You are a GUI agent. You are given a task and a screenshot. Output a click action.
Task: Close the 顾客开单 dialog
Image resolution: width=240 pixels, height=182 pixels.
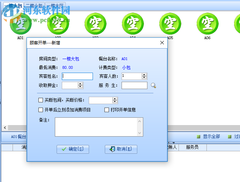(162, 43)
